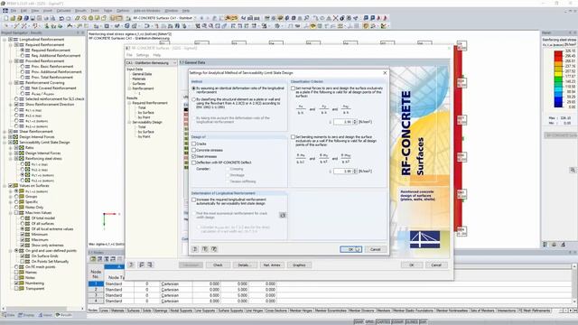The image size is (578, 325).
Task: Enable Deflection with RF-CONCRETE Deflect
Action: point(194,162)
